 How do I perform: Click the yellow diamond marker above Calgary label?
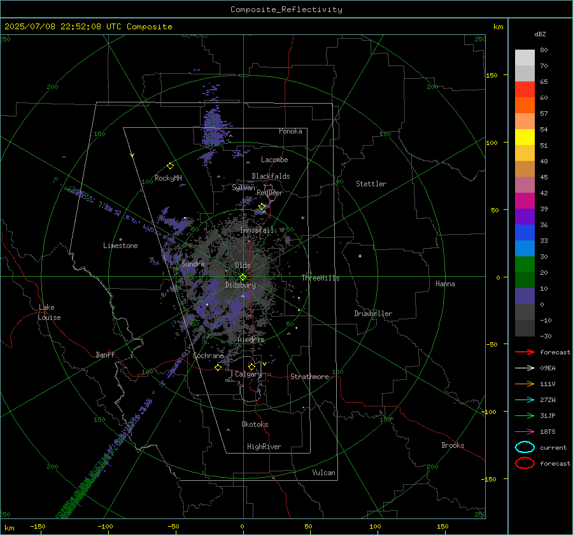pyautogui.click(x=251, y=366)
